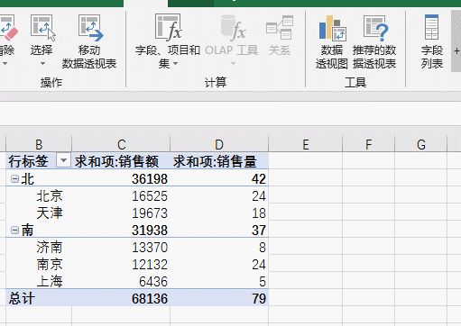Collapse the 南 group

14,231
